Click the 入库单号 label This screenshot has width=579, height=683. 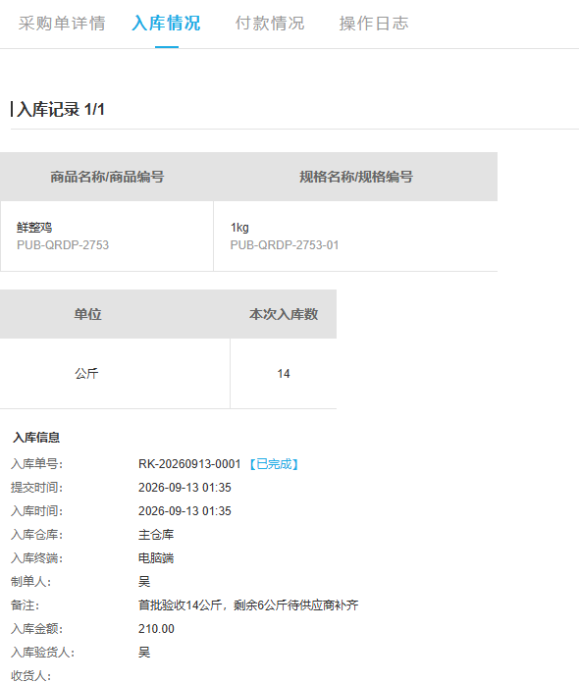(36, 464)
